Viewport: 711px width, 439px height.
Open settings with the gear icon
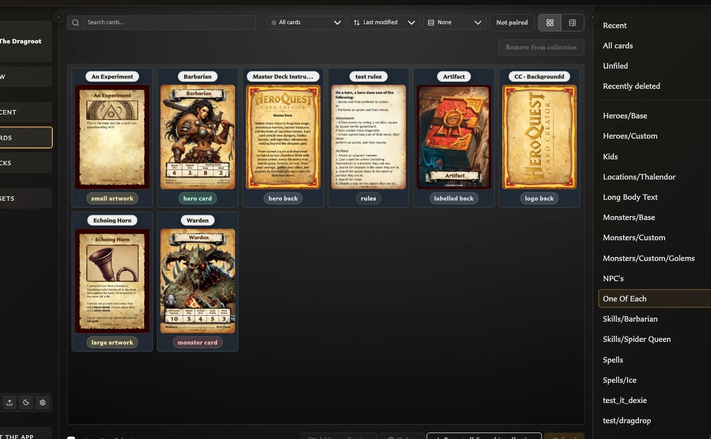click(42, 402)
